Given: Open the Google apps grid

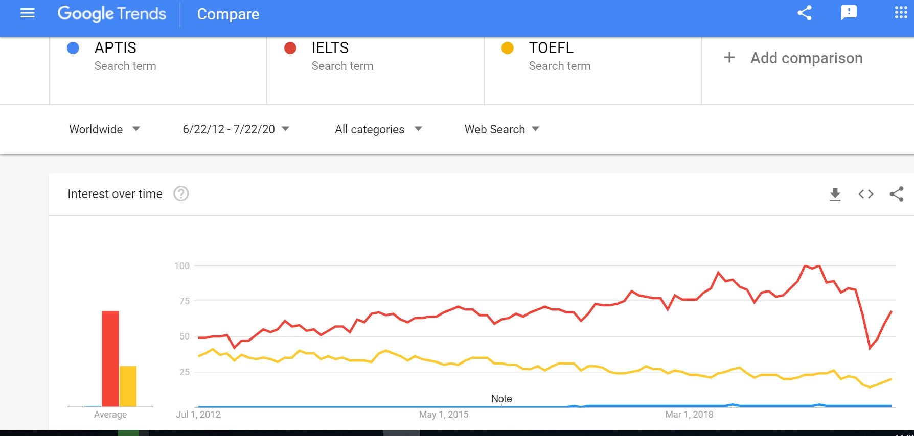Looking at the screenshot, I should tap(901, 13).
